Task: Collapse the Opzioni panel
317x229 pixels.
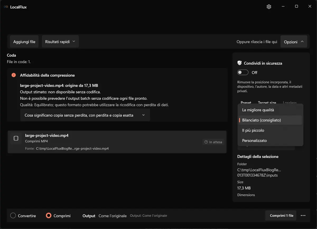Action: pyautogui.click(x=294, y=42)
